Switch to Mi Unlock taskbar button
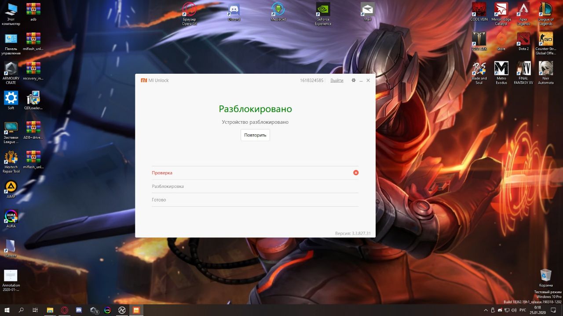This screenshot has height=316, width=563. point(136,310)
